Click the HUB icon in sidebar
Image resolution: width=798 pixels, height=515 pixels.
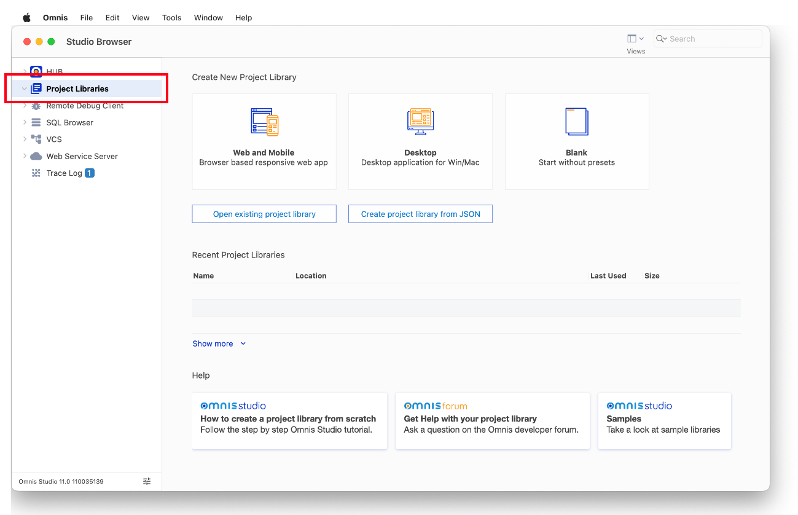tap(36, 72)
